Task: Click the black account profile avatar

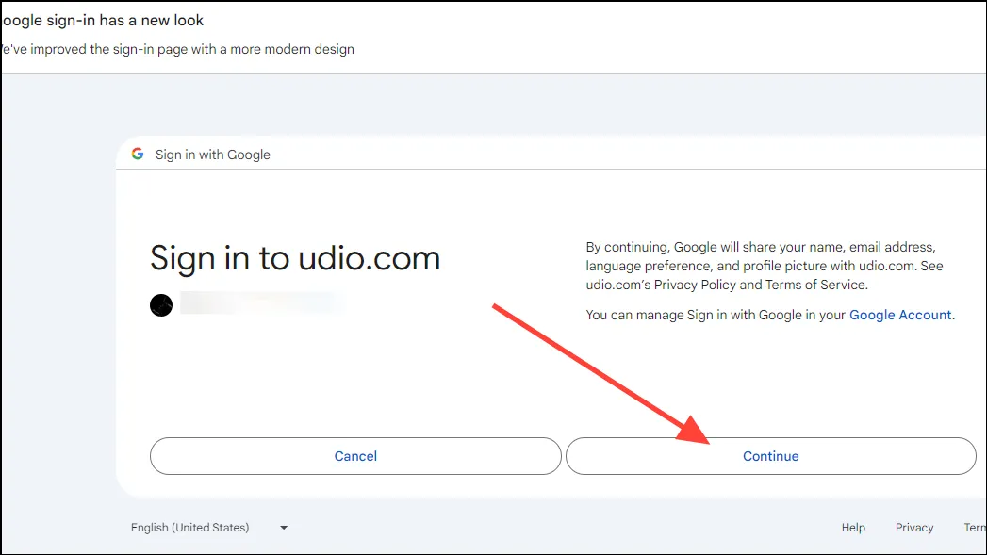Action: [161, 305]
